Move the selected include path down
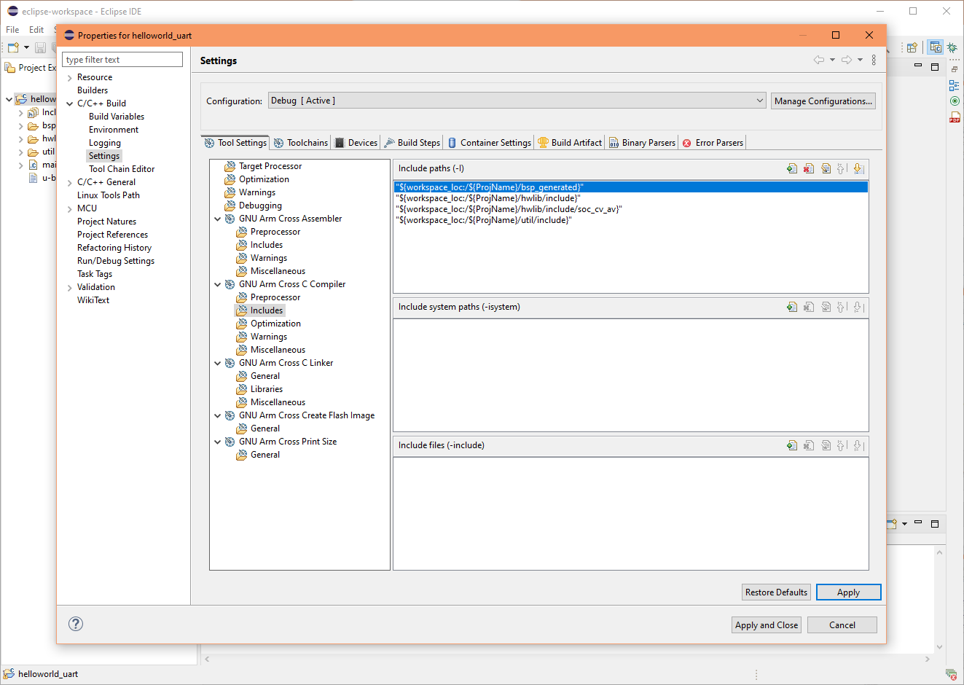964x685 pixels. [x=859, y=168]
